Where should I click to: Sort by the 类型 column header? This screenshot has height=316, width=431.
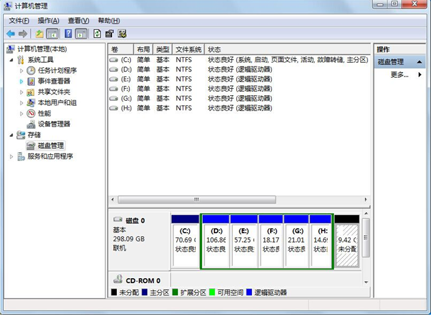coord(162,50)
